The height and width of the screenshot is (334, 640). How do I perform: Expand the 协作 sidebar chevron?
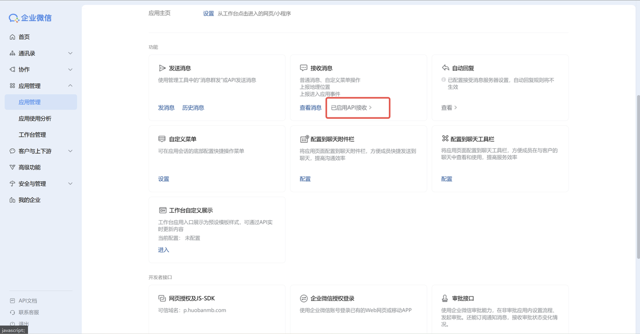[x=70, y=69]
